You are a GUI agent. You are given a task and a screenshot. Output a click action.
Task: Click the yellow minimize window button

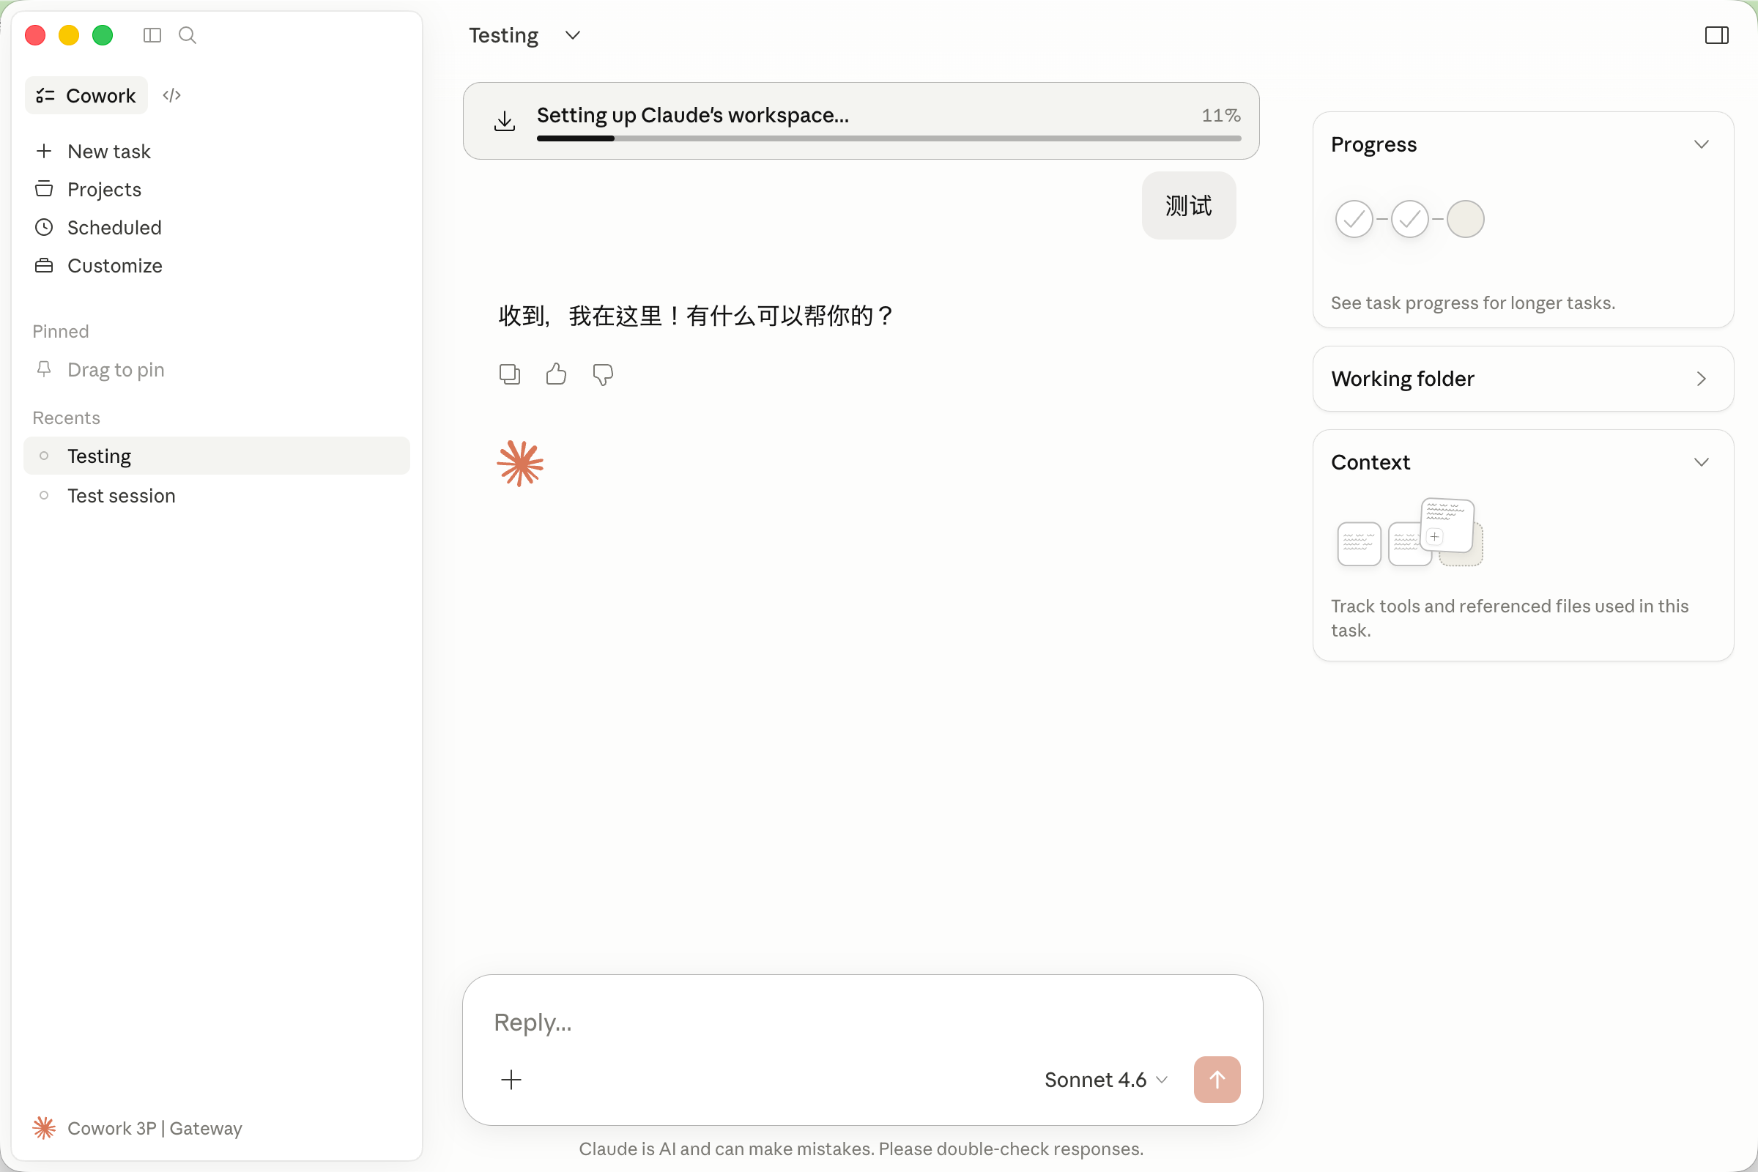69,35
